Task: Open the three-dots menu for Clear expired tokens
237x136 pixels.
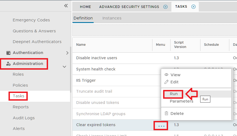Action: (x=161, y=126)
